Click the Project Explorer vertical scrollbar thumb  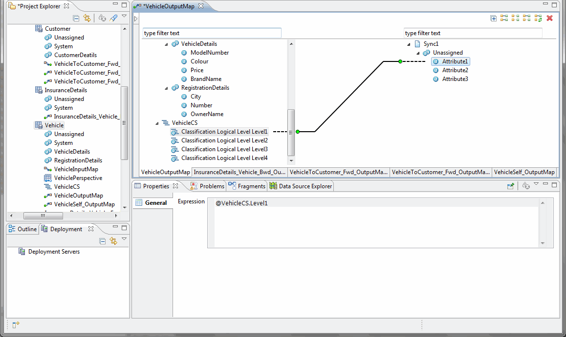pos(124,123)
